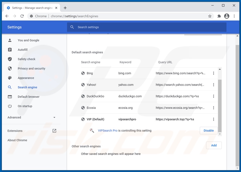Click the page scrollbar down arrow

click(237, 168)
